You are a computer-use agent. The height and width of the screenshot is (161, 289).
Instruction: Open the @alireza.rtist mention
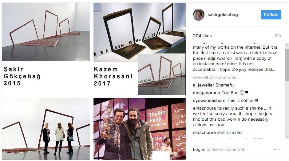(x=230, y=133)
